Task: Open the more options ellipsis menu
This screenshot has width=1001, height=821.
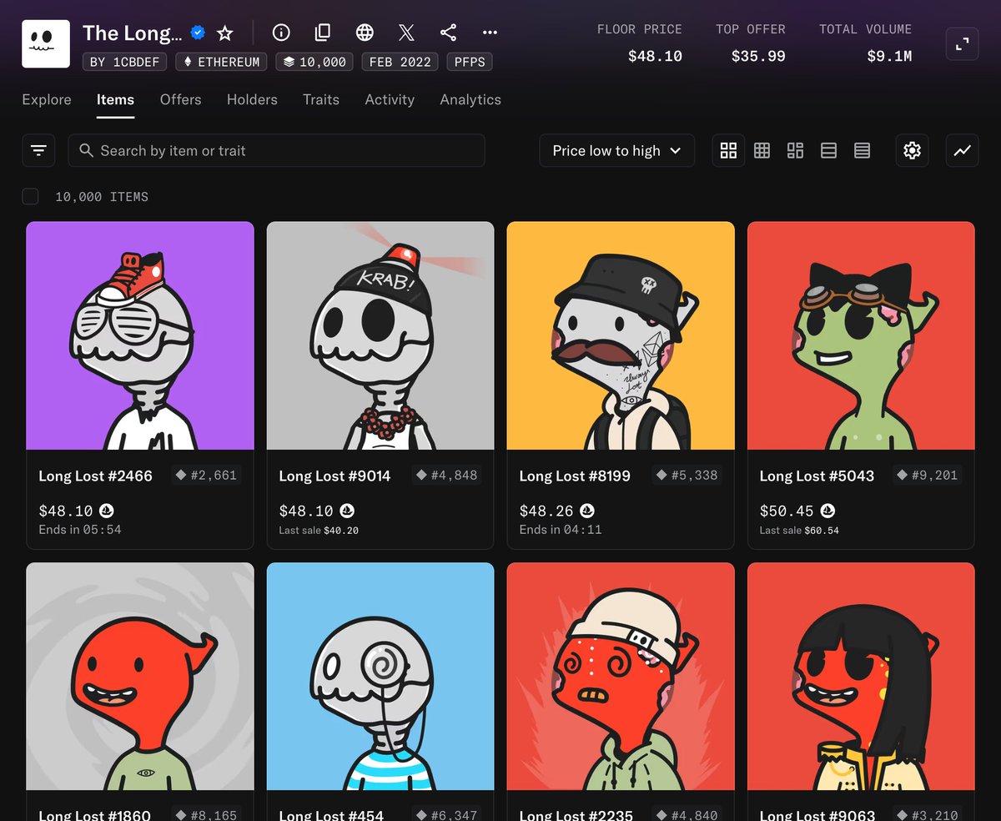Action: tap(490, 33)
